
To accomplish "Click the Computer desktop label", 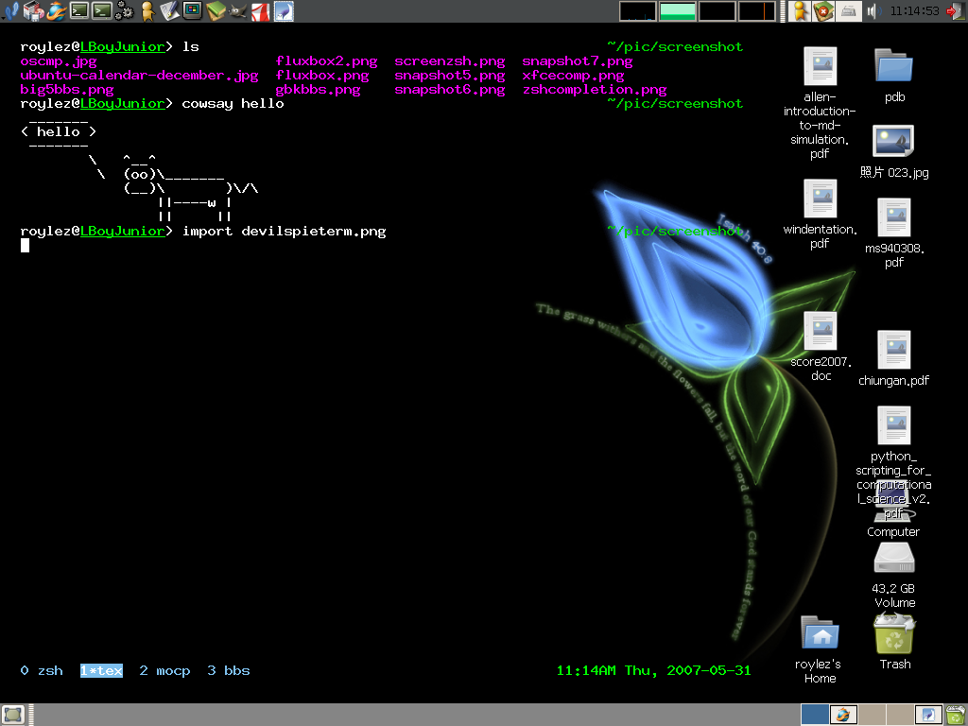I will (892, 531).
